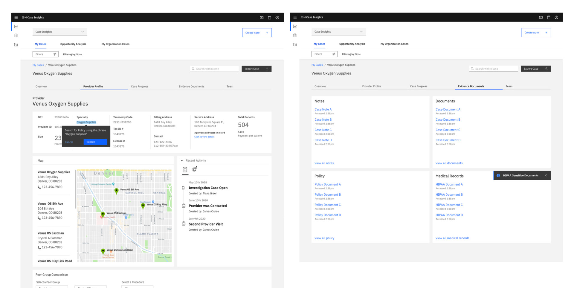The height and width of the screenshot is (288, 574).
Task: Click View all notes link
Action: coord(324,163)
